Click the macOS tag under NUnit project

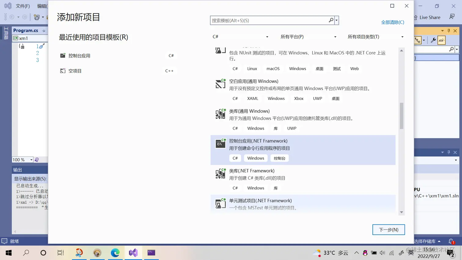[273, 69]
